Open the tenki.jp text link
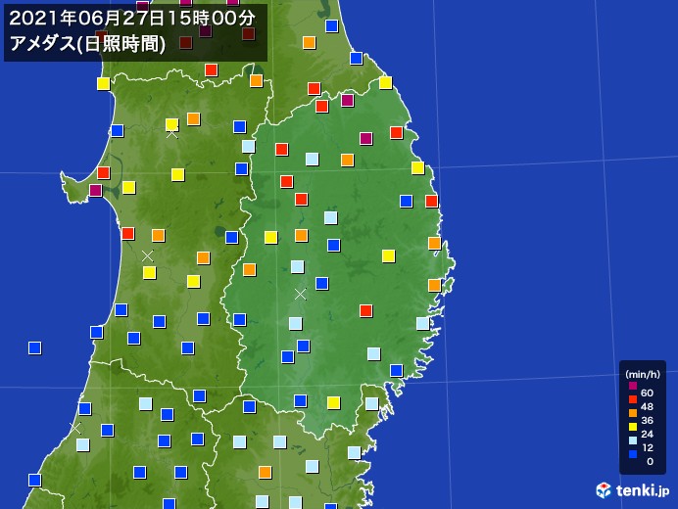This screenshot has width=678, height=509. click(643, 490)
